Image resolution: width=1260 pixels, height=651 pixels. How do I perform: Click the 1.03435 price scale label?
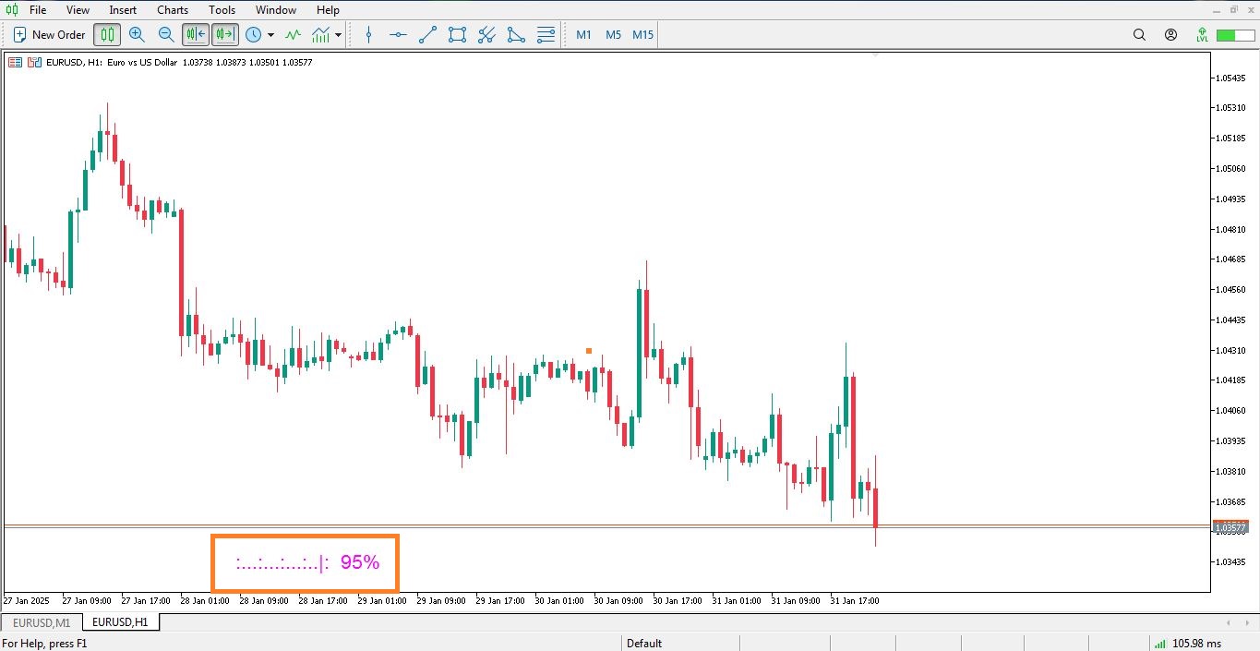(1231, 561)
